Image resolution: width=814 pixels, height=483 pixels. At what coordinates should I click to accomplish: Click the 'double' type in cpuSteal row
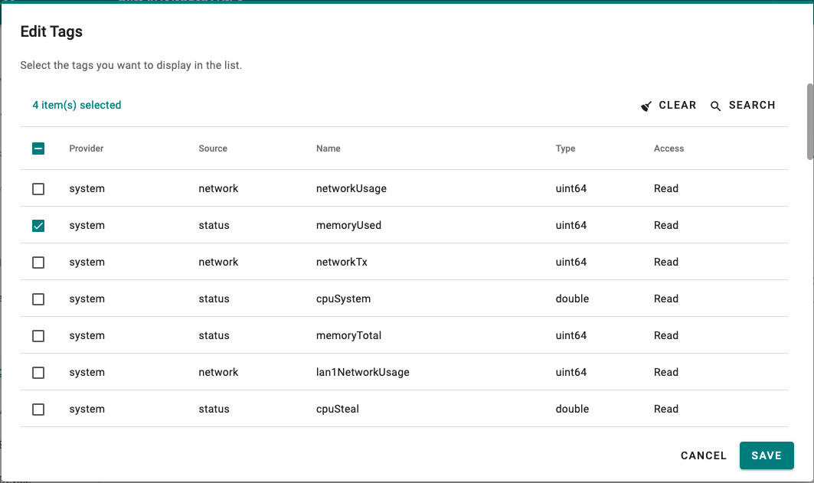coord(572,409)
